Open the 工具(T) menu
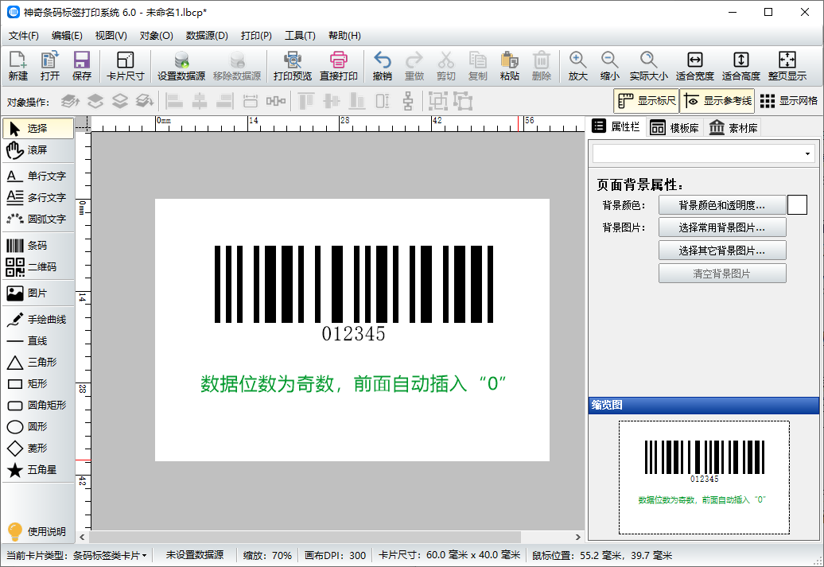 [300, 36]
